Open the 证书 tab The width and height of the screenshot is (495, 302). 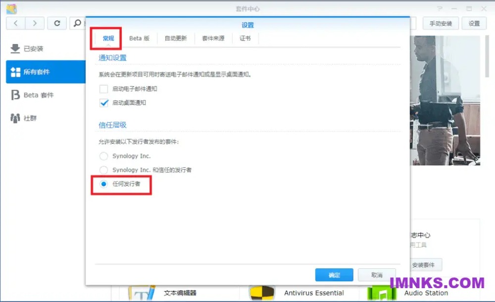coord(245,38)
